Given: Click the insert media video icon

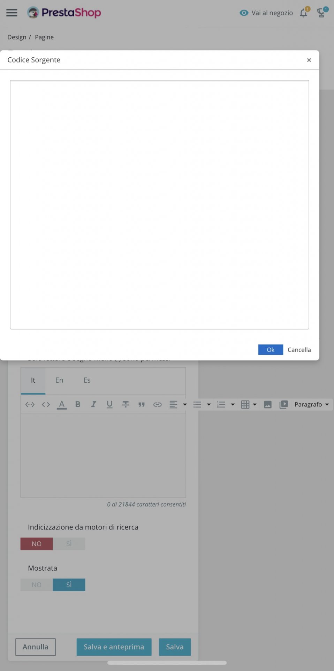Looking at the screenshot, I should [x=284, y=405].
